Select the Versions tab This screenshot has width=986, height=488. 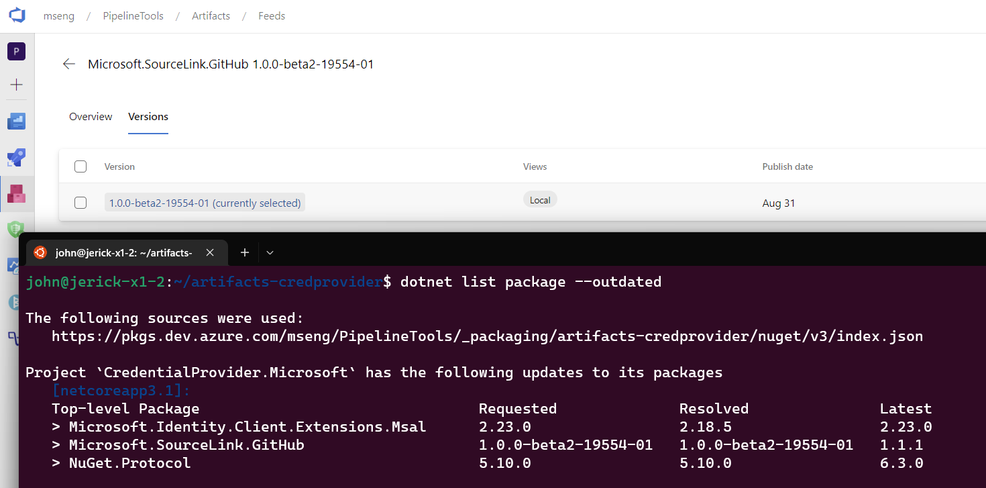[x=148, y=117]
